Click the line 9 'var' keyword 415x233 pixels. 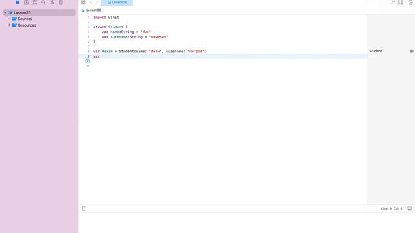pyautogui.click(x=97, y=56)
